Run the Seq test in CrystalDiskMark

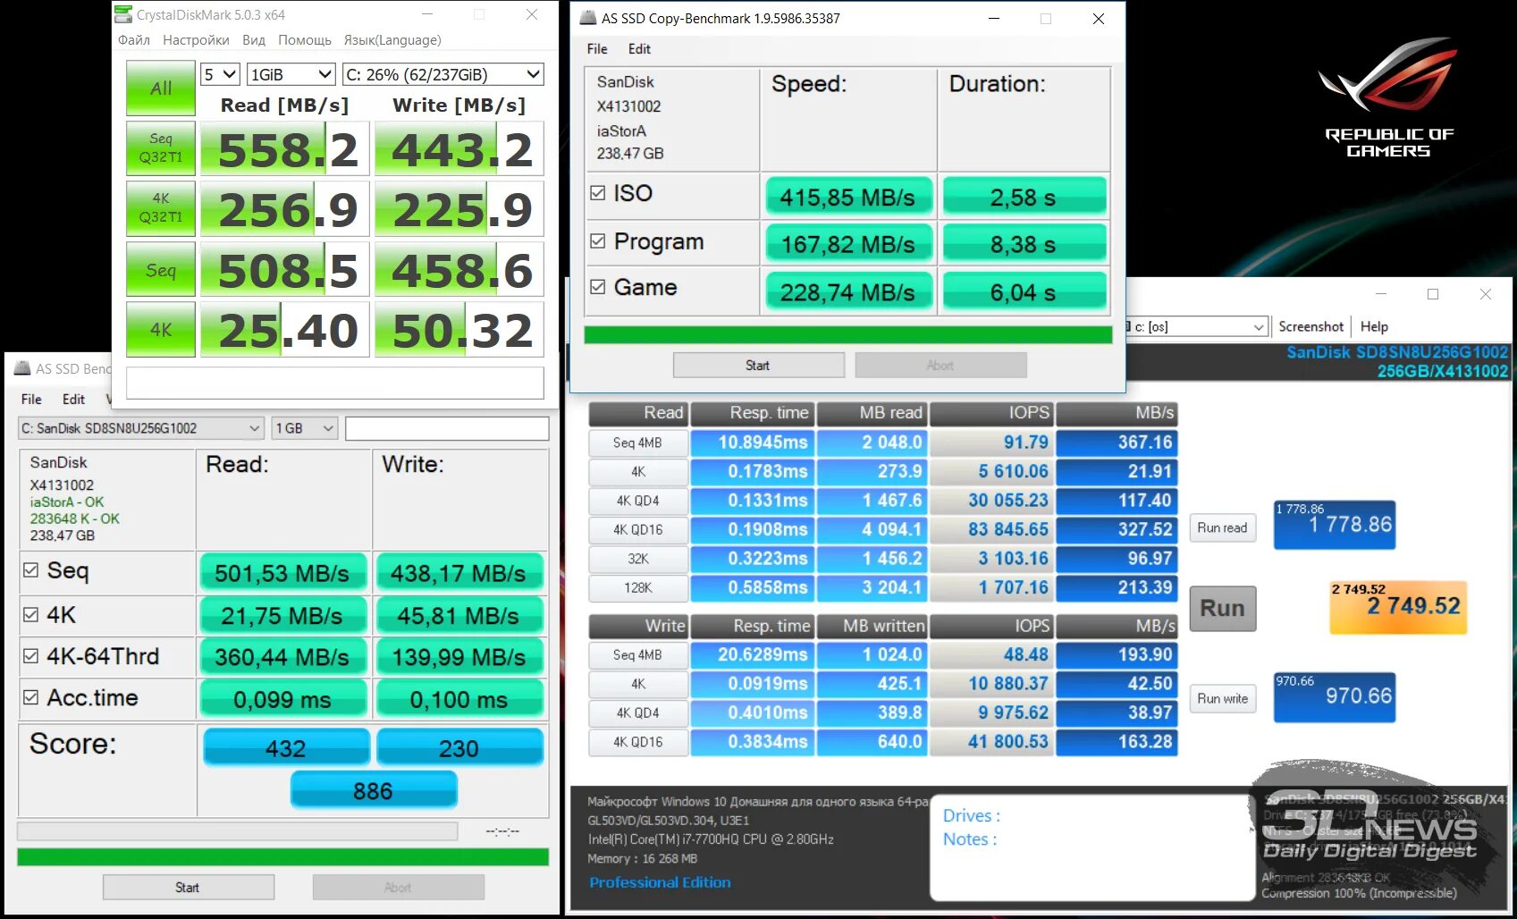(x=161, y=270)
